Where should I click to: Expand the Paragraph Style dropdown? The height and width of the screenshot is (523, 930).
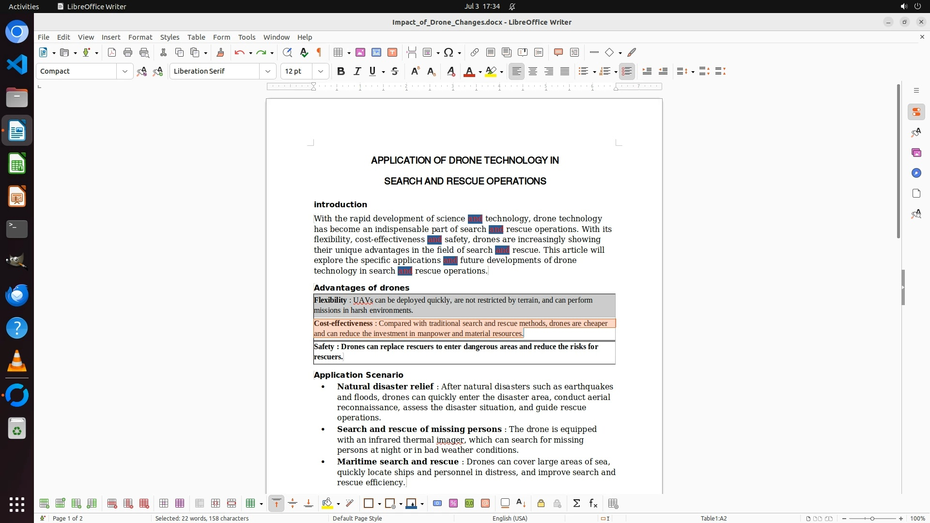(x=124, y=71)
